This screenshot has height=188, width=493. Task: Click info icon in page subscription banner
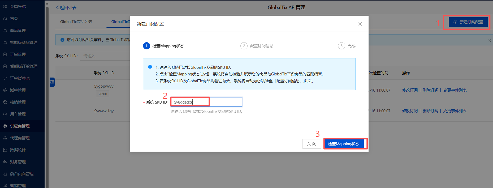(62, 40)
